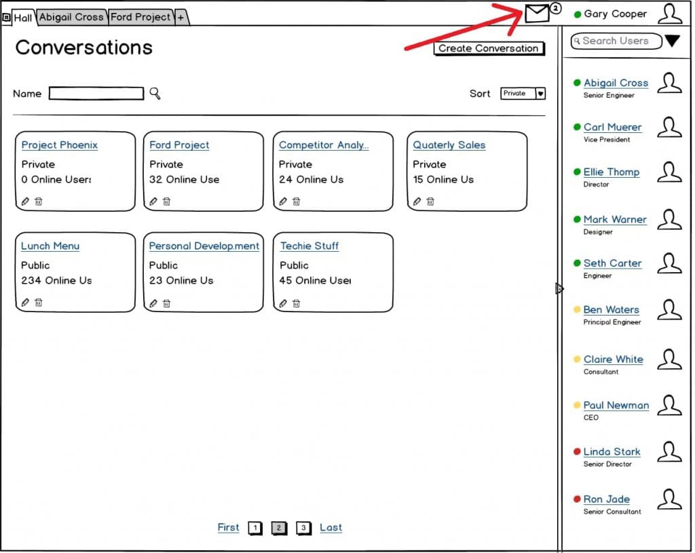Image resolution: width=695 pixels, height=553 pixels.
Task: Open the Lunch Menu conversation link
Action: click(50, 246)
